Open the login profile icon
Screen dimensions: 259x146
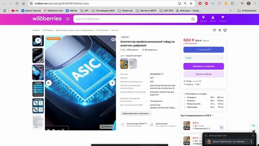213,19
